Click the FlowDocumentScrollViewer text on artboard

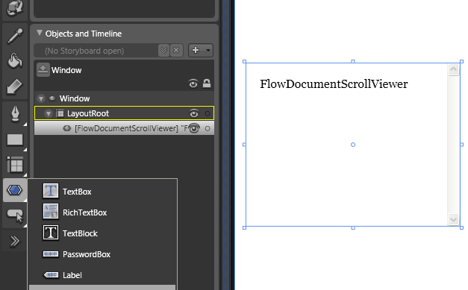tap(334, 84)
